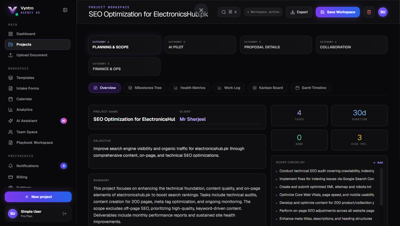Select Category 3 Proposal Details
This screenshot has width=400, height=226.
pos(276,45)
